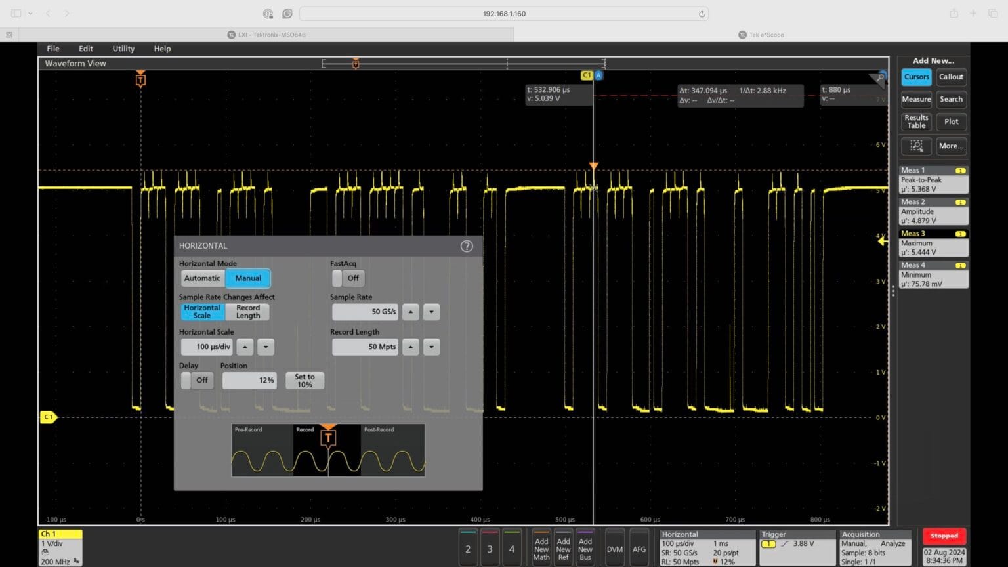Click Add New Ref button

pos(563,546)
